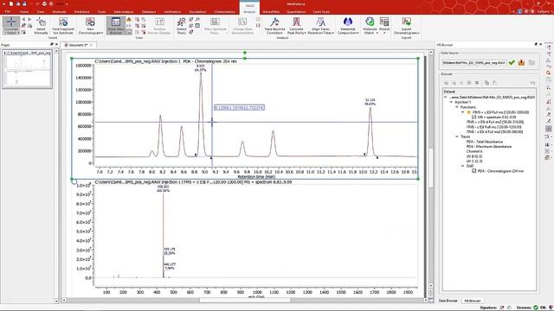This screenshot has width=554, height=311.
Task: Select ITMS - c ESI Full ms [120.00-1200.00]
Action: click(x=493, y=127)
